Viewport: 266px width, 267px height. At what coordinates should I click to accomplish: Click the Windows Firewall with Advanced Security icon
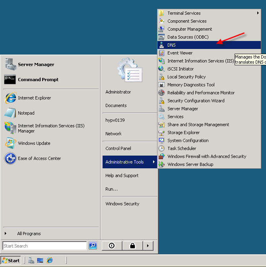[x=161, y=156]
